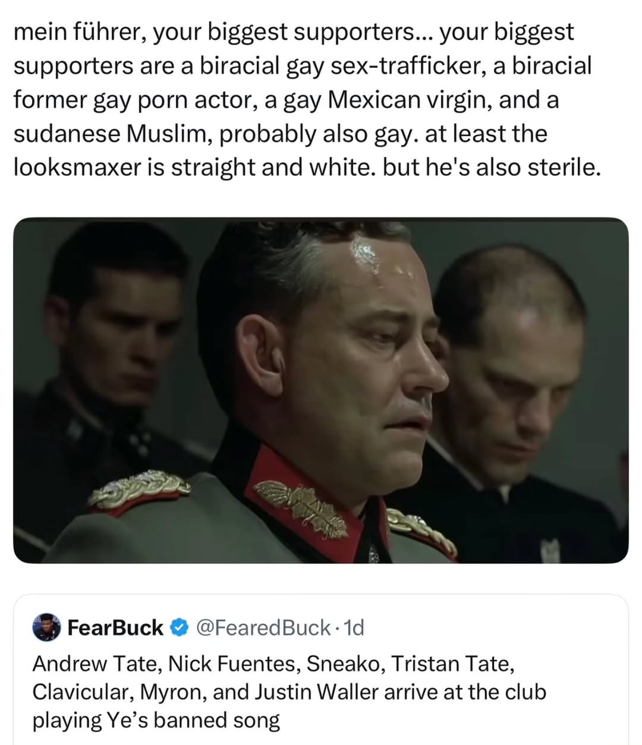This screenshot has width=642, height=745.
Task: Open the embedded movie still image
Action: point(321,390)
